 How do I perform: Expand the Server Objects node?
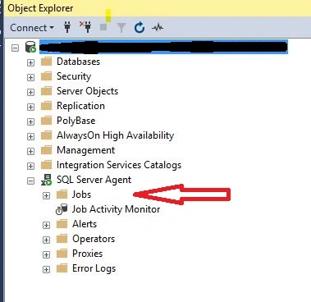[x=30, y=92]
